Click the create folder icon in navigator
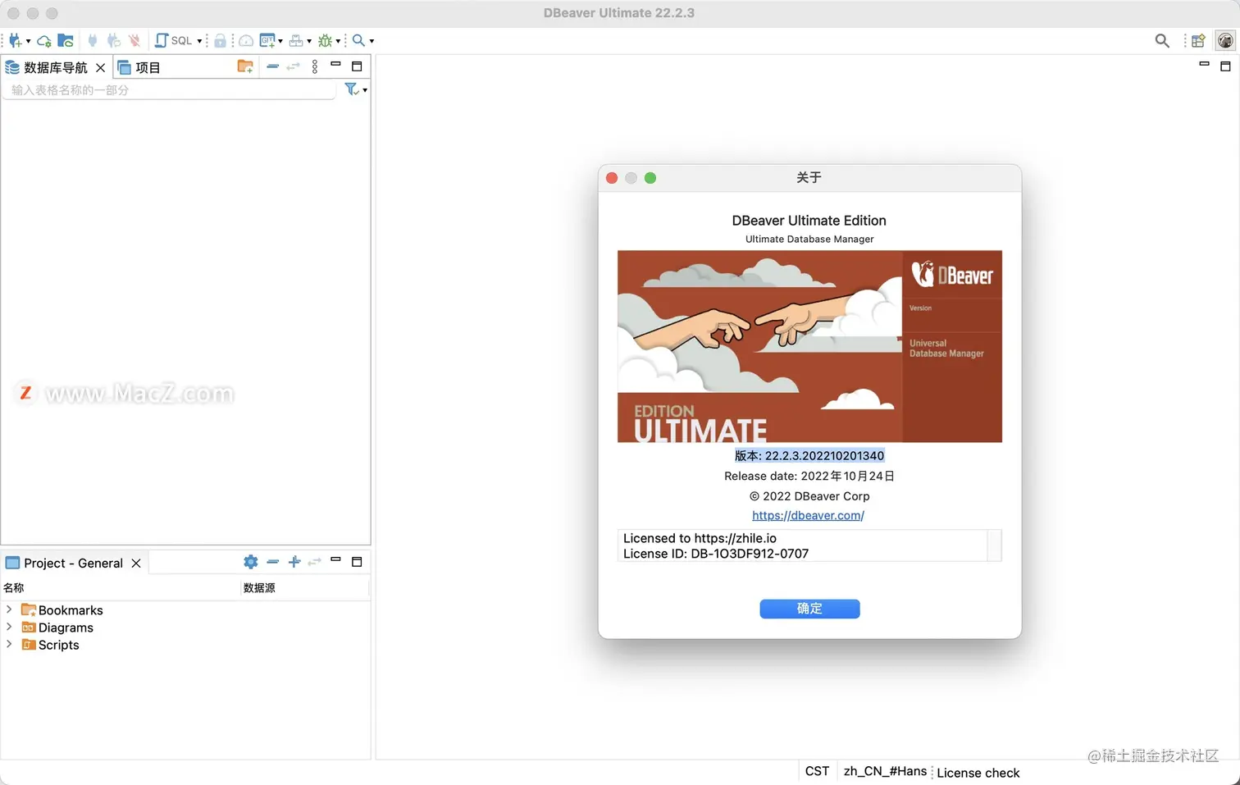Image resolution: width=1240 pixels, height=785 pixels. pos(245,66)
